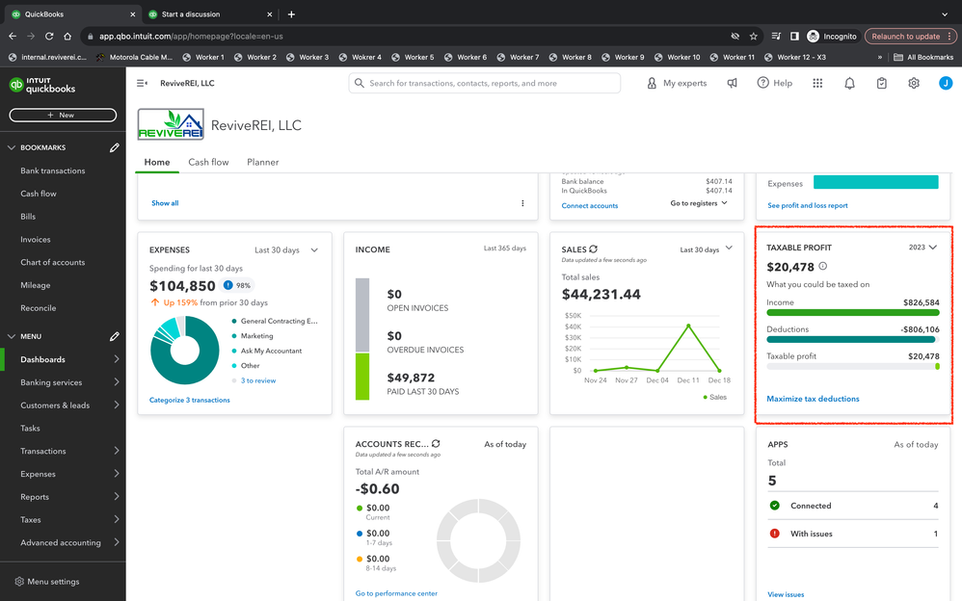Edit bookmarks with the pencil icon
The height and width of the screenshot is (601, 962).
pyautogui.click(x=114, y=147)
